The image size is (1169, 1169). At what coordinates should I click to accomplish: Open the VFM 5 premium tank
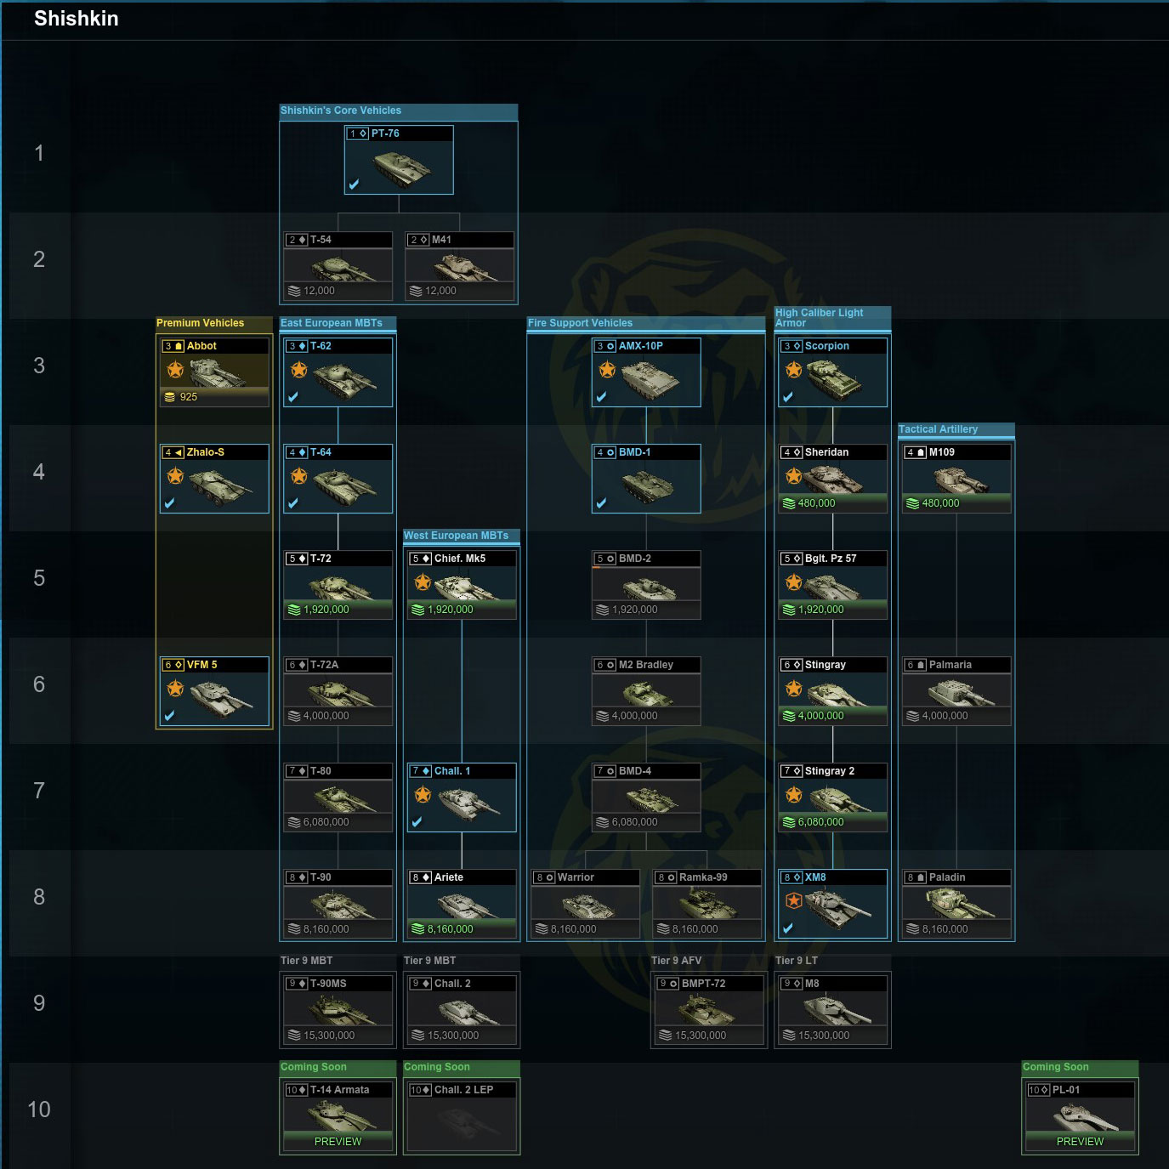pyautogui.click(x=215, y=691)
